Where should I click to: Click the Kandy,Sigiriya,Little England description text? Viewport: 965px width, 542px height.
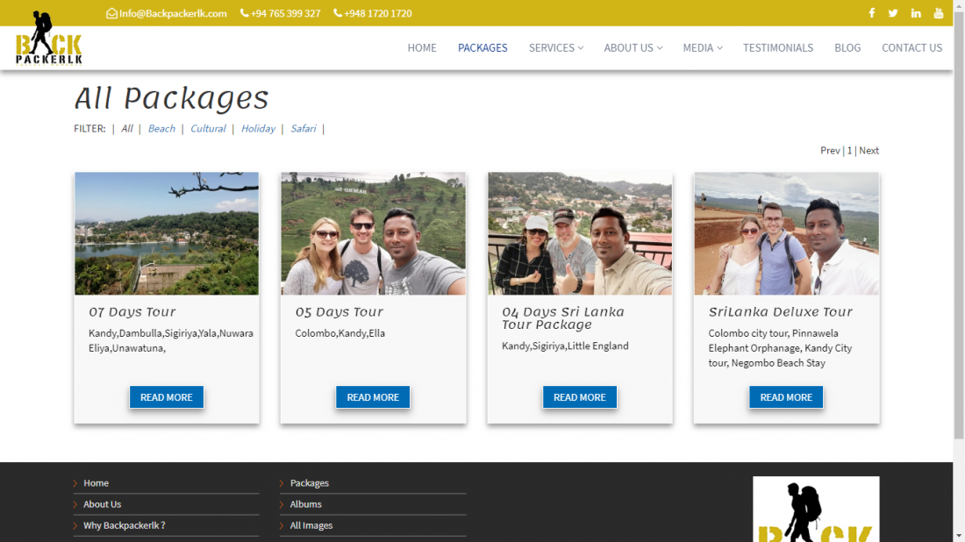[565, 346]
